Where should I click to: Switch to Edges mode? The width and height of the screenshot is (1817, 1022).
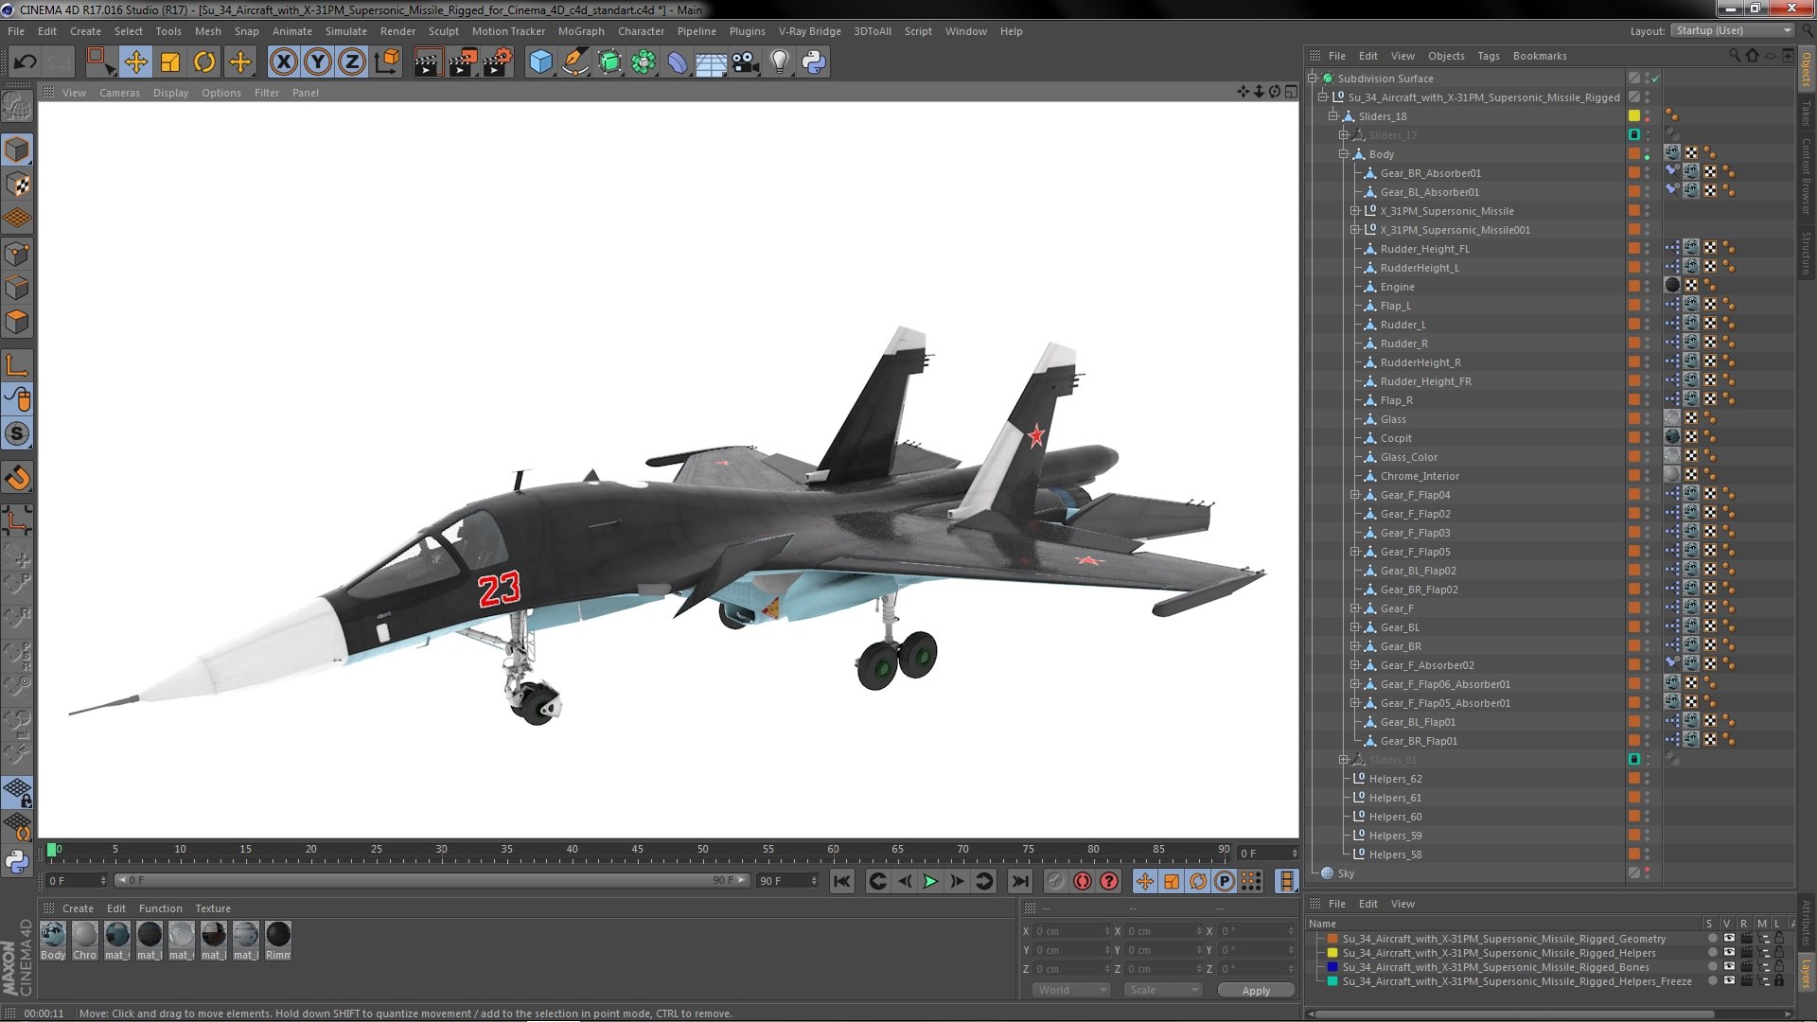[x=17, y=288]
